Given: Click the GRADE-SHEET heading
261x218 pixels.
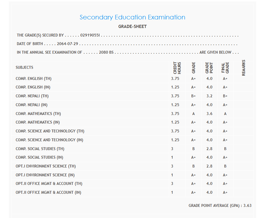Looking at the screenshot, I should click(x=132, y=27).
